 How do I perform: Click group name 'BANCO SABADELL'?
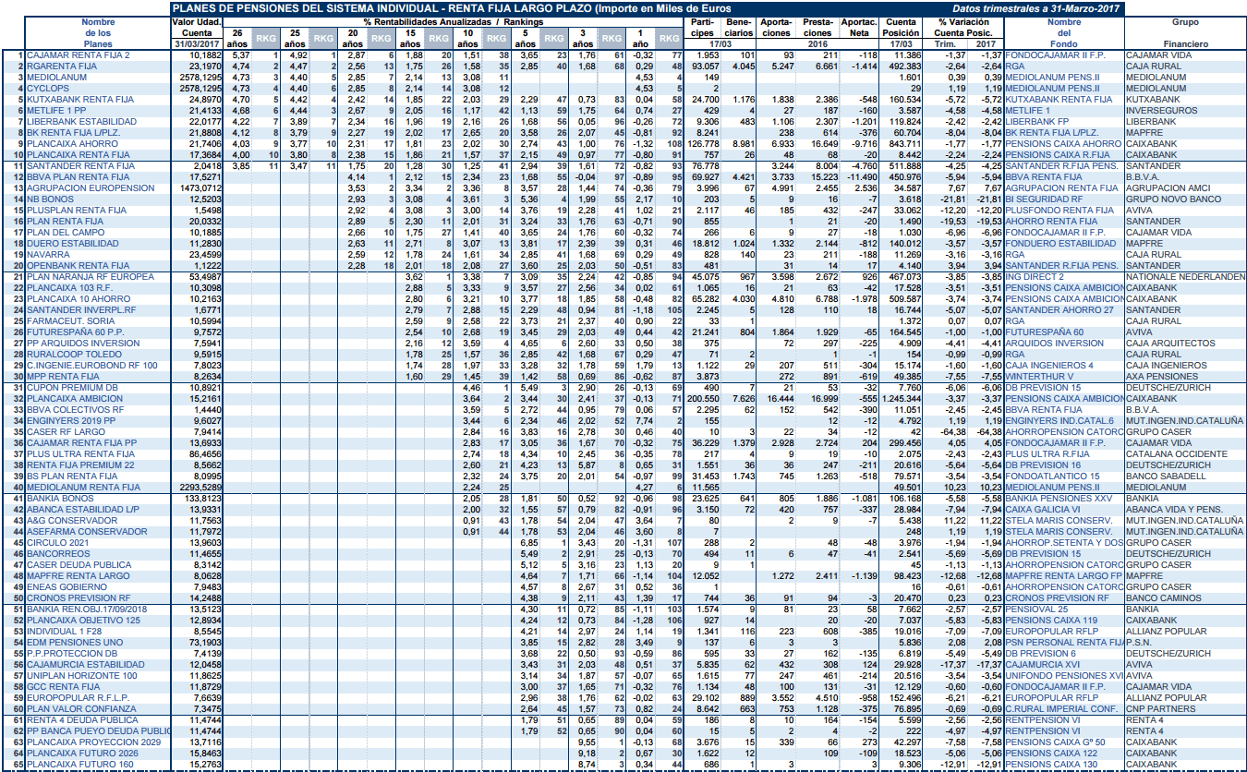pyautogui.click(x=1164, y=476)
